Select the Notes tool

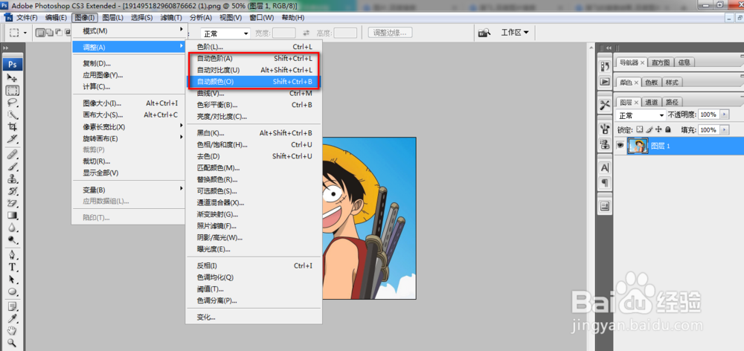[13, 306]
